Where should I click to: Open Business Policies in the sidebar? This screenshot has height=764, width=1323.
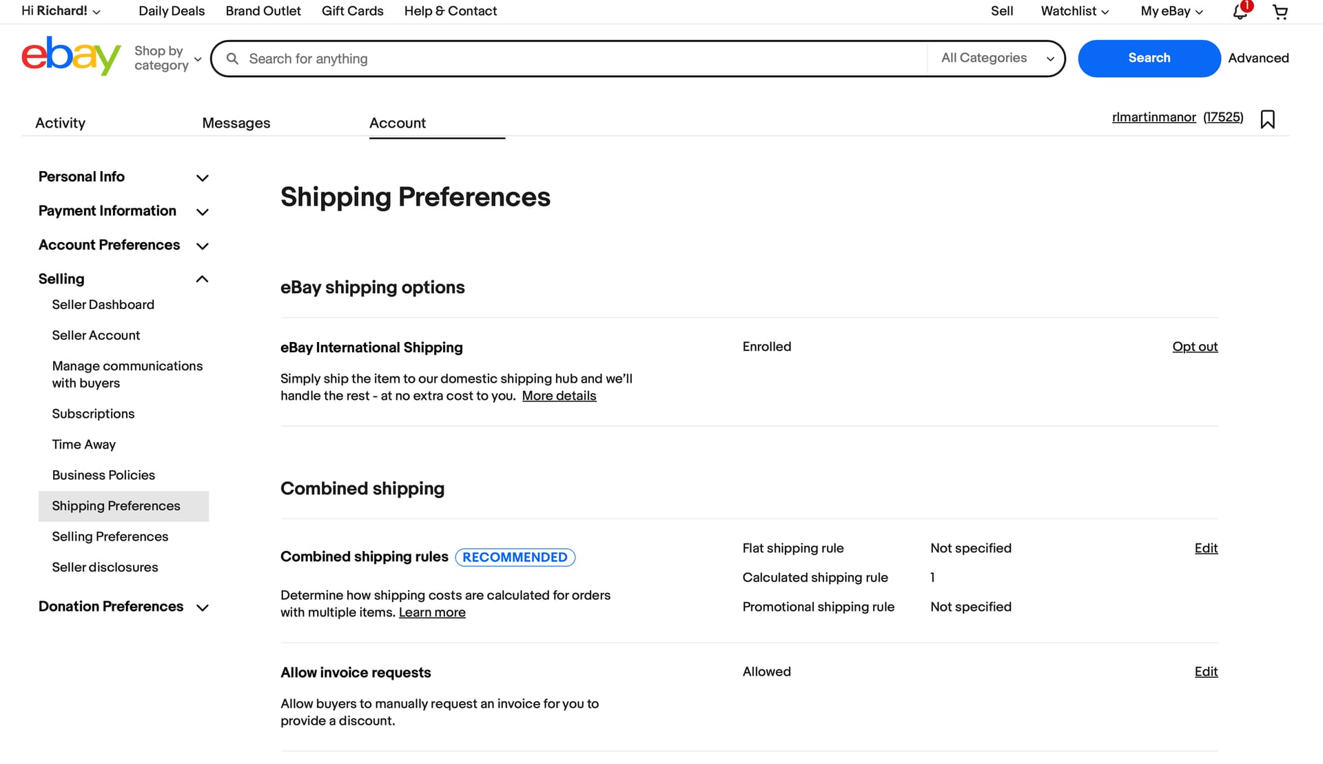coord(103,475)
